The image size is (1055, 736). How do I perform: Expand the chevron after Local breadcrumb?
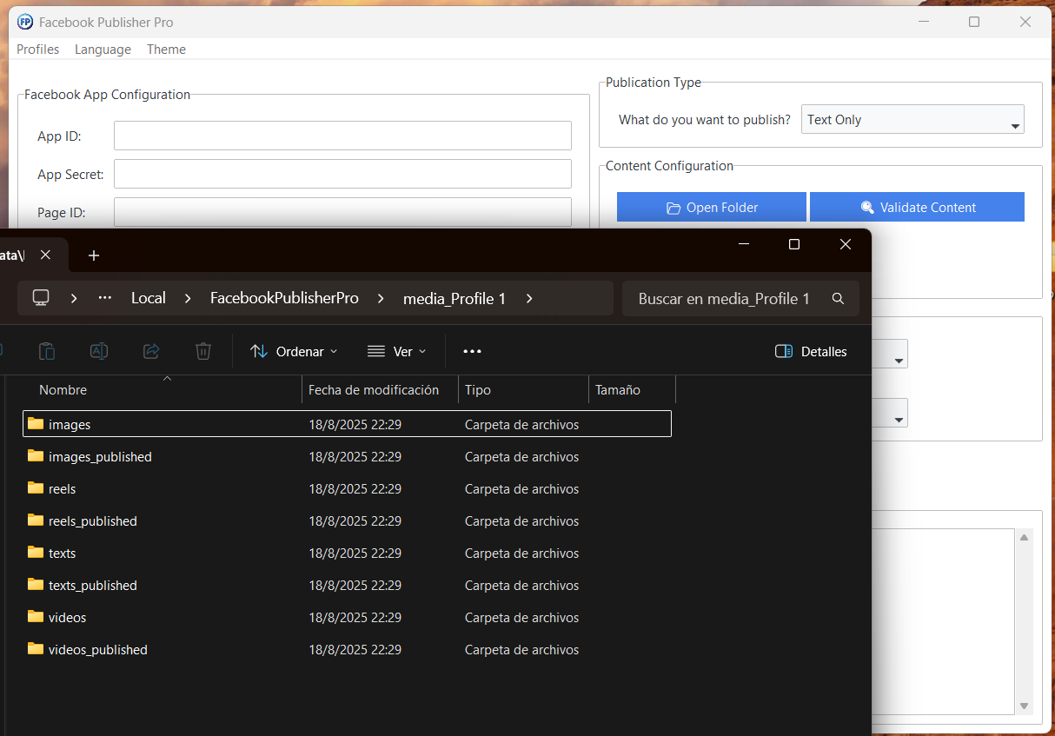click(188, 298)
